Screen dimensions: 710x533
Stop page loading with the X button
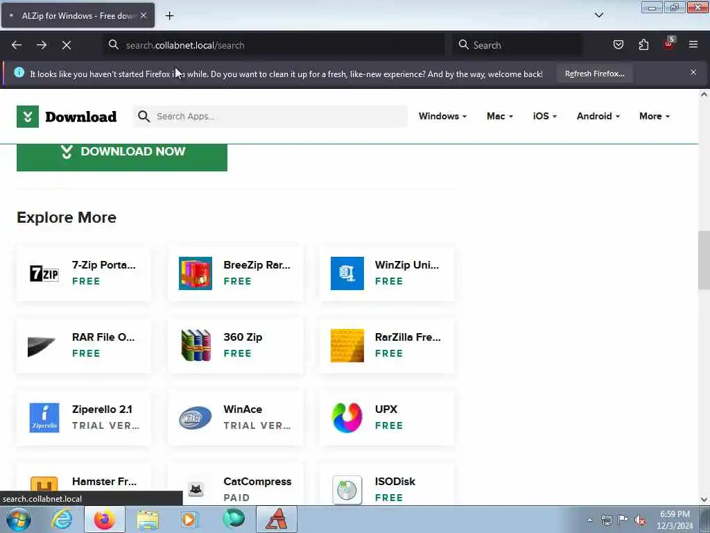coord(67,45)
